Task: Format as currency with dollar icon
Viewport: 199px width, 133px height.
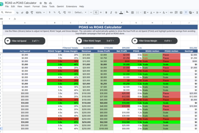Action: (x=50, y=12)
